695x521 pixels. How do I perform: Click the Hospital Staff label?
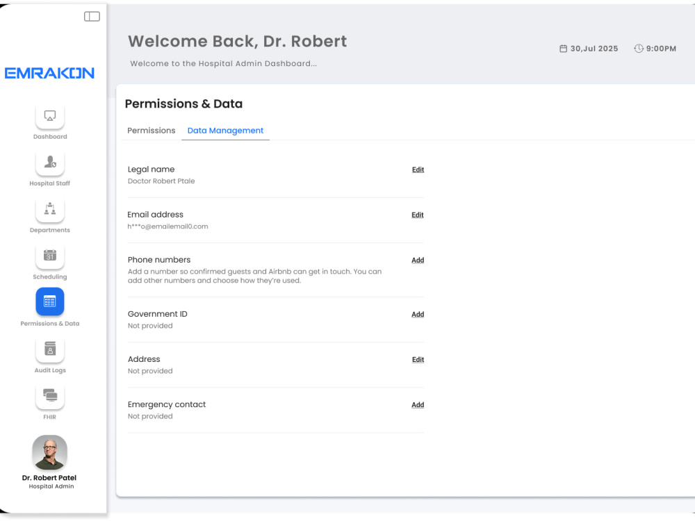click(49, 183)
